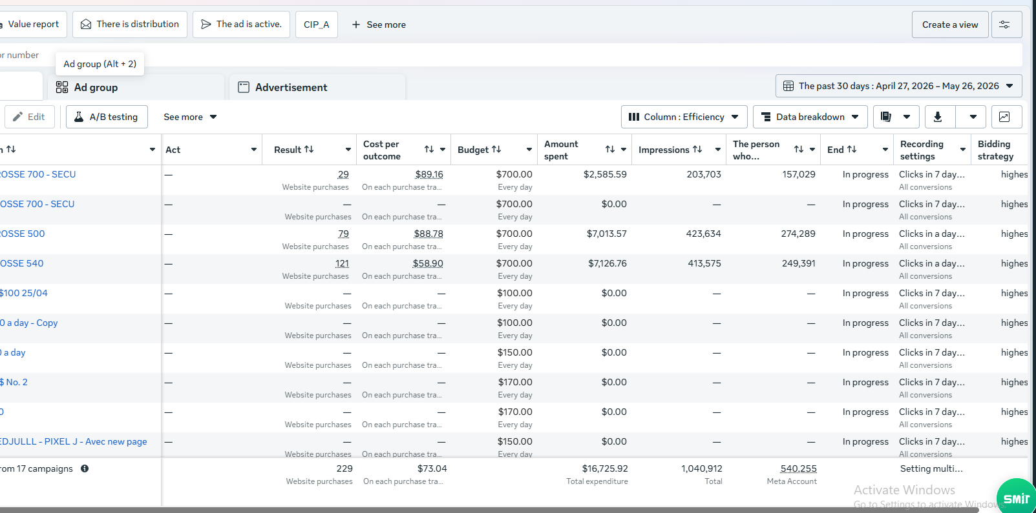Viewport: 1036px width, 513px height.
Task: Click the export download icon
Action: 938,117
